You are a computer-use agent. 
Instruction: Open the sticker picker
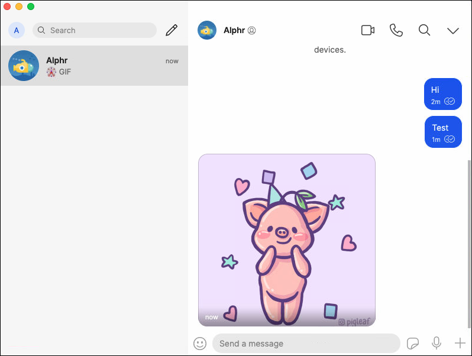(x=413, y=344)
